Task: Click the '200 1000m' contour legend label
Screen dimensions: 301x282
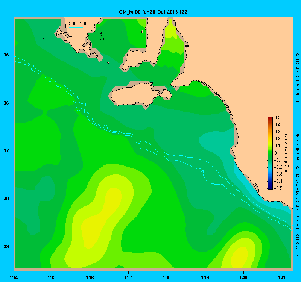Action: click(x=81, y=24)
